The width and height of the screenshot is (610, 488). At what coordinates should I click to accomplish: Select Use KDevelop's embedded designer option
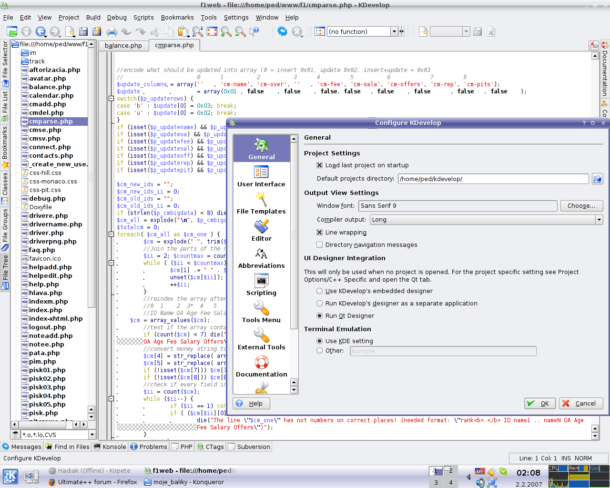(x=320, y=291)
